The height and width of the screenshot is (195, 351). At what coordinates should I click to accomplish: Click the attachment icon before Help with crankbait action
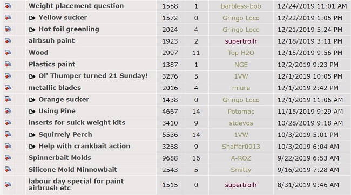pyautogui.click(x=32, y=147)
